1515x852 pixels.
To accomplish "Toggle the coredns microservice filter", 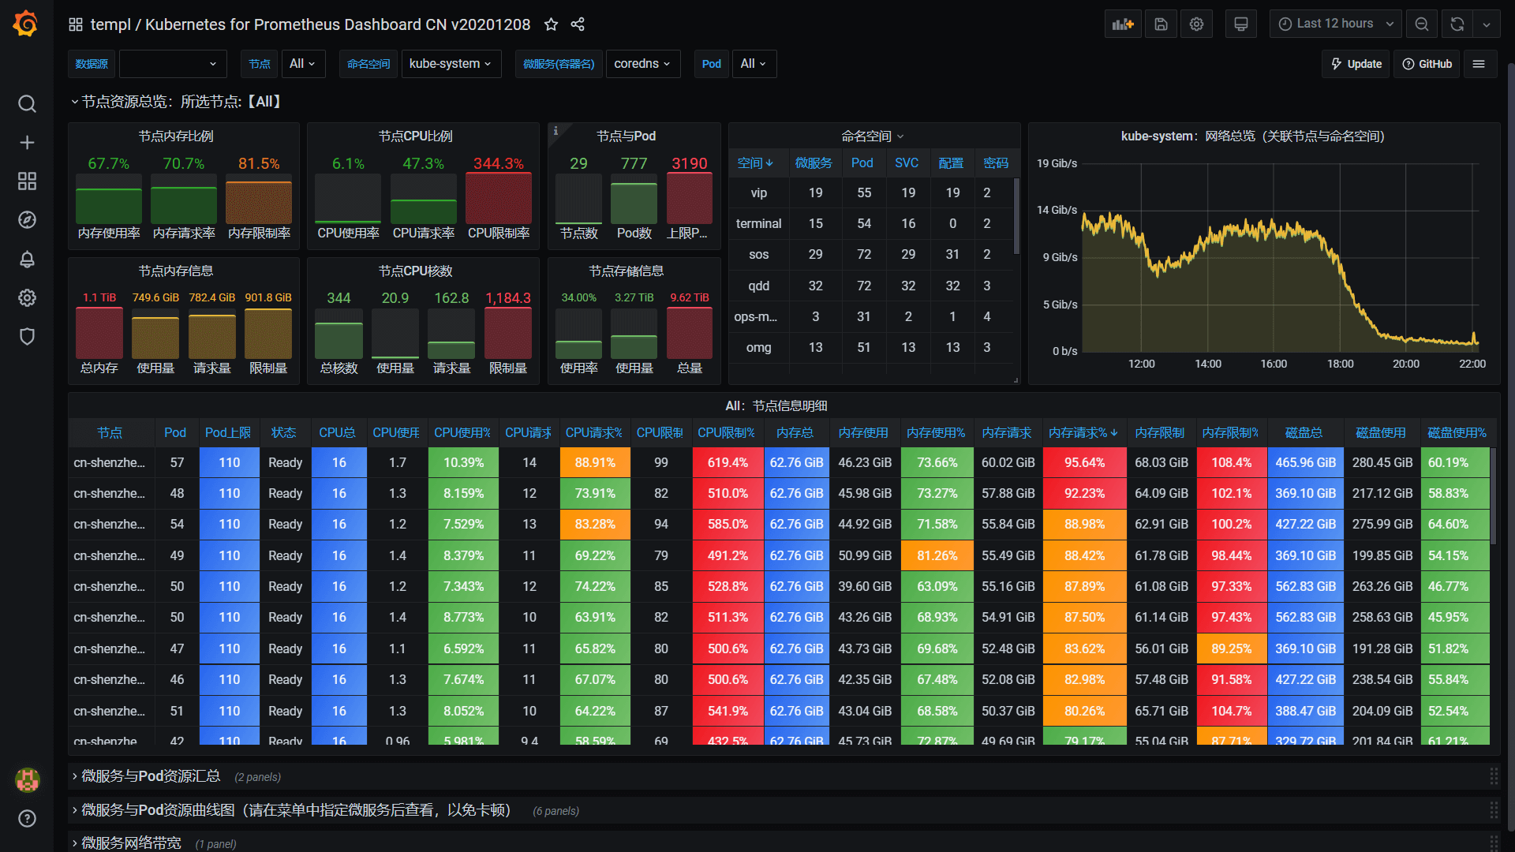I will [x=639, y=63].
